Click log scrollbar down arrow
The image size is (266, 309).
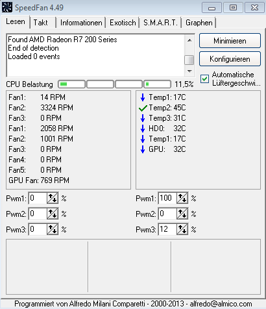click(x=189, y=71)
